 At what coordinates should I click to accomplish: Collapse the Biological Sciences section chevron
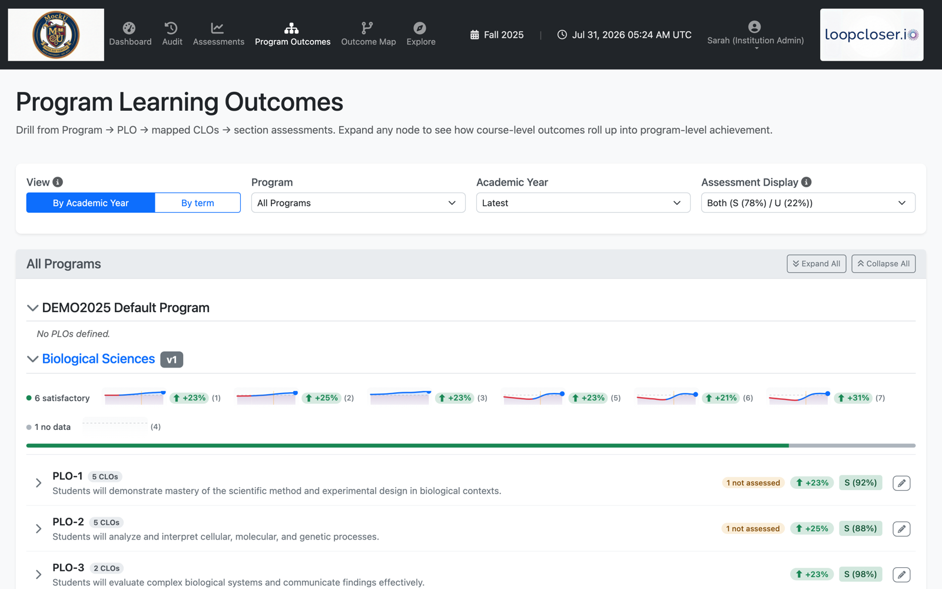pyautogui.click(x=32, y=359)
